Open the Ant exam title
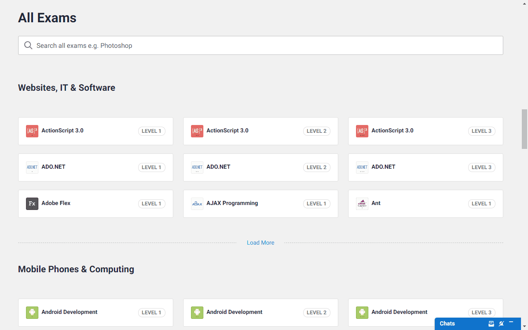528x330 pixels. [376, 203]
